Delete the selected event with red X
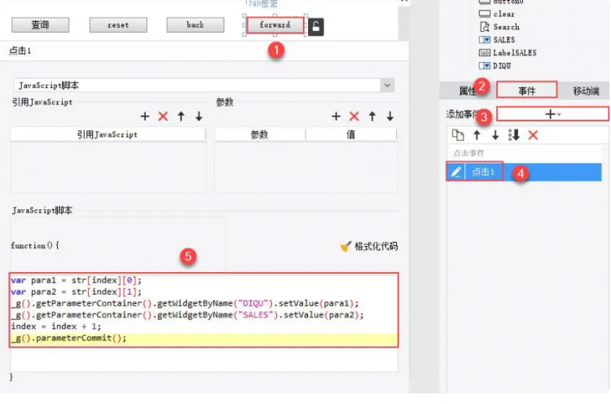 [x=533, y=135]
